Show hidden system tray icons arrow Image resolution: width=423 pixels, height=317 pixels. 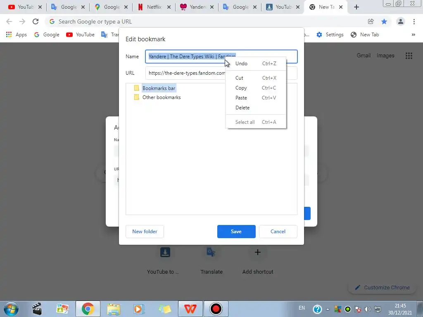pyautogui.click(x=328, y=309)
